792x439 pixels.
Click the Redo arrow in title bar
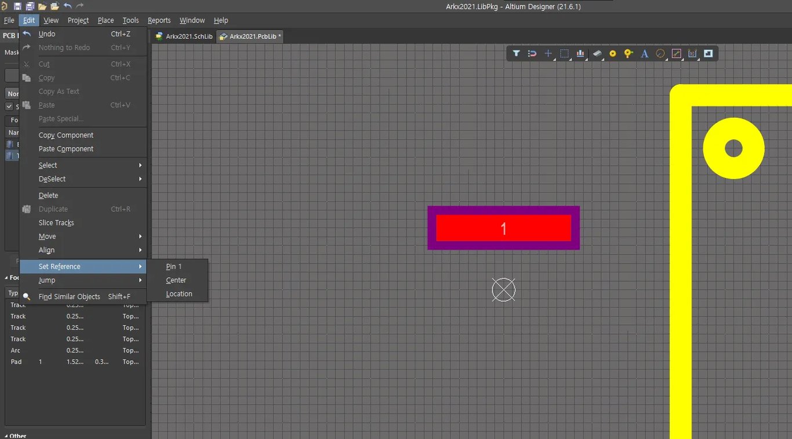coord(80,6)
